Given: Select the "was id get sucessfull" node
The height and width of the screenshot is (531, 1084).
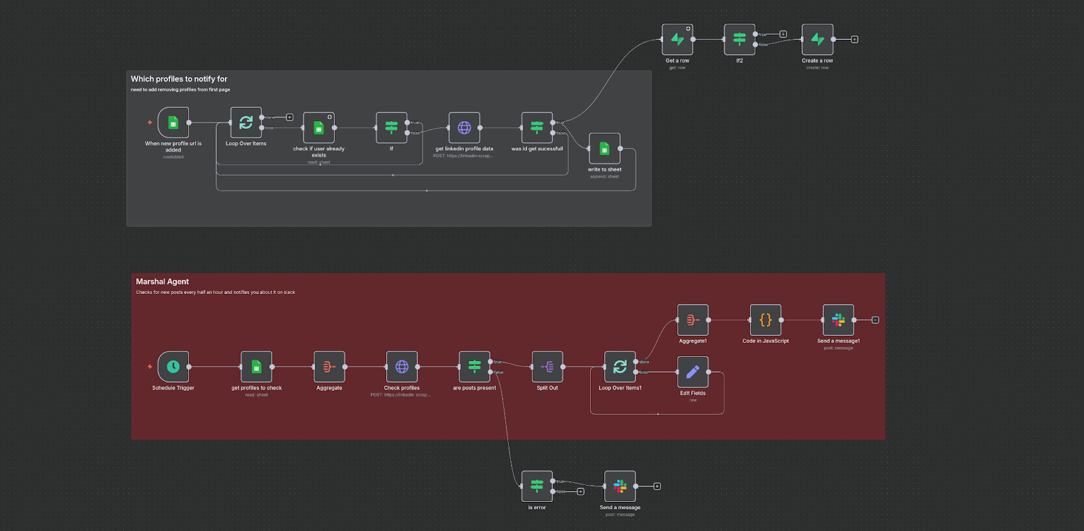Looking at the screenshot, I should click(x=537, y=128).
